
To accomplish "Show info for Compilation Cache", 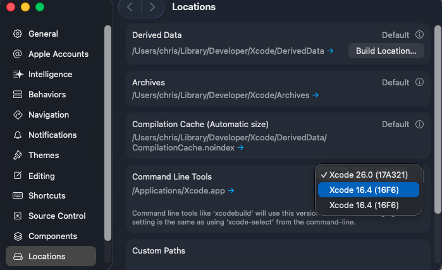I will pyautogui.click(x=419, y=124).
